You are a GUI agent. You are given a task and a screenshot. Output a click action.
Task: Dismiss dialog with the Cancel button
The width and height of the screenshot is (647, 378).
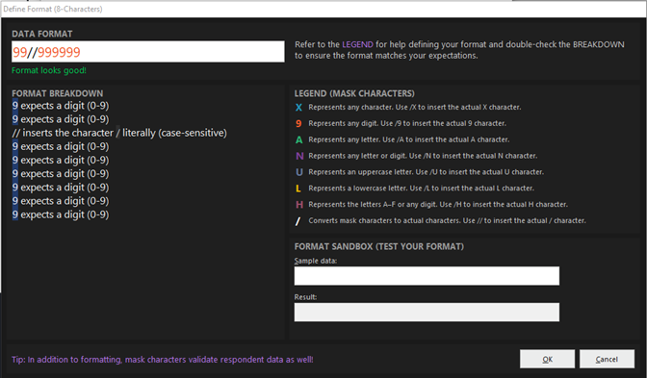pyautogui.click(x=607, y=359)
